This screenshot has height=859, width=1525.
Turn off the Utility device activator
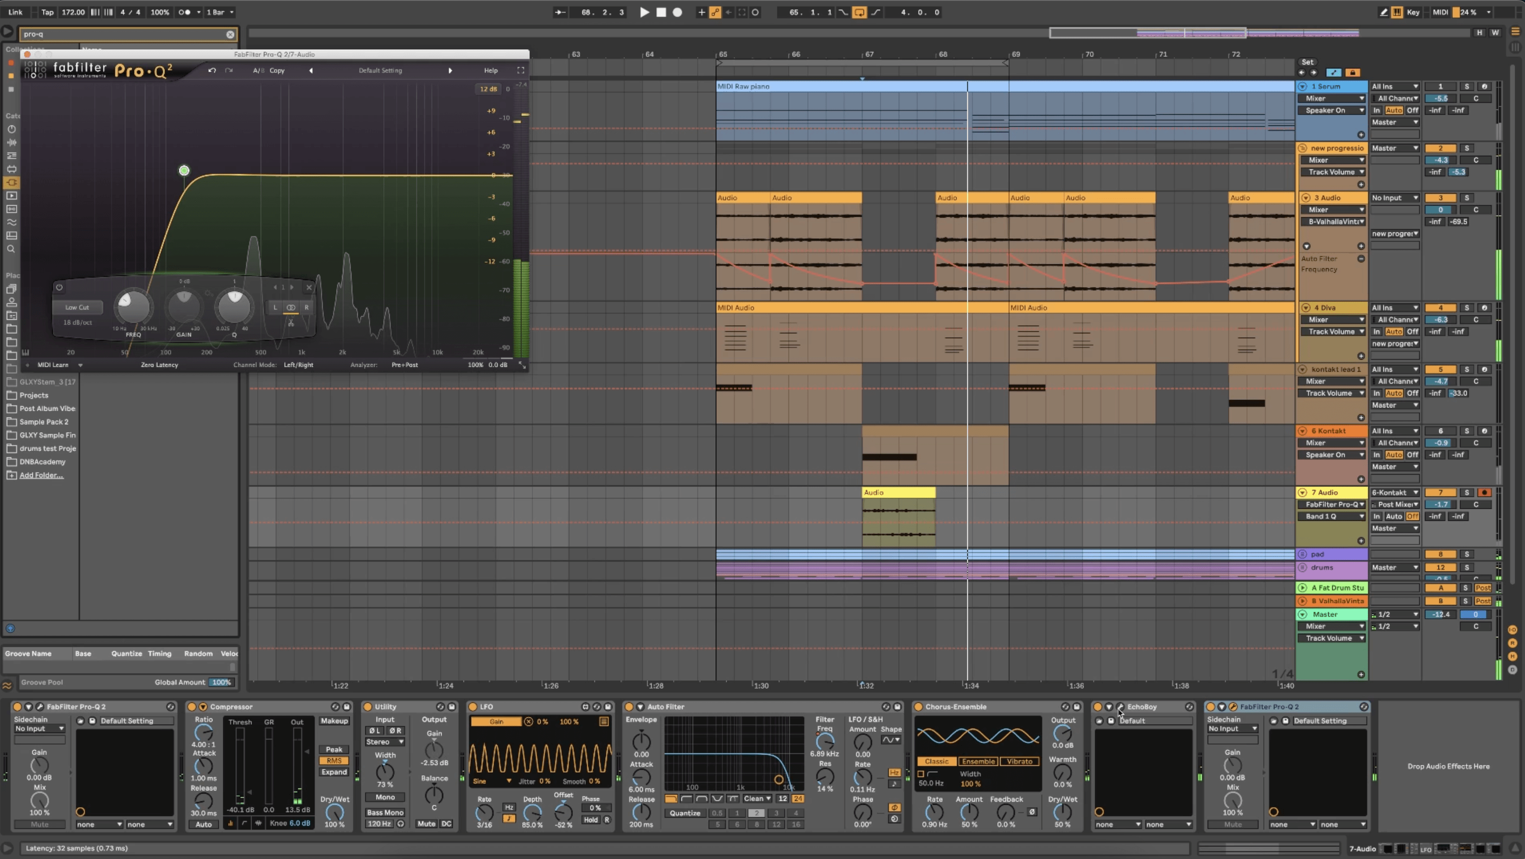coord(368,706)
